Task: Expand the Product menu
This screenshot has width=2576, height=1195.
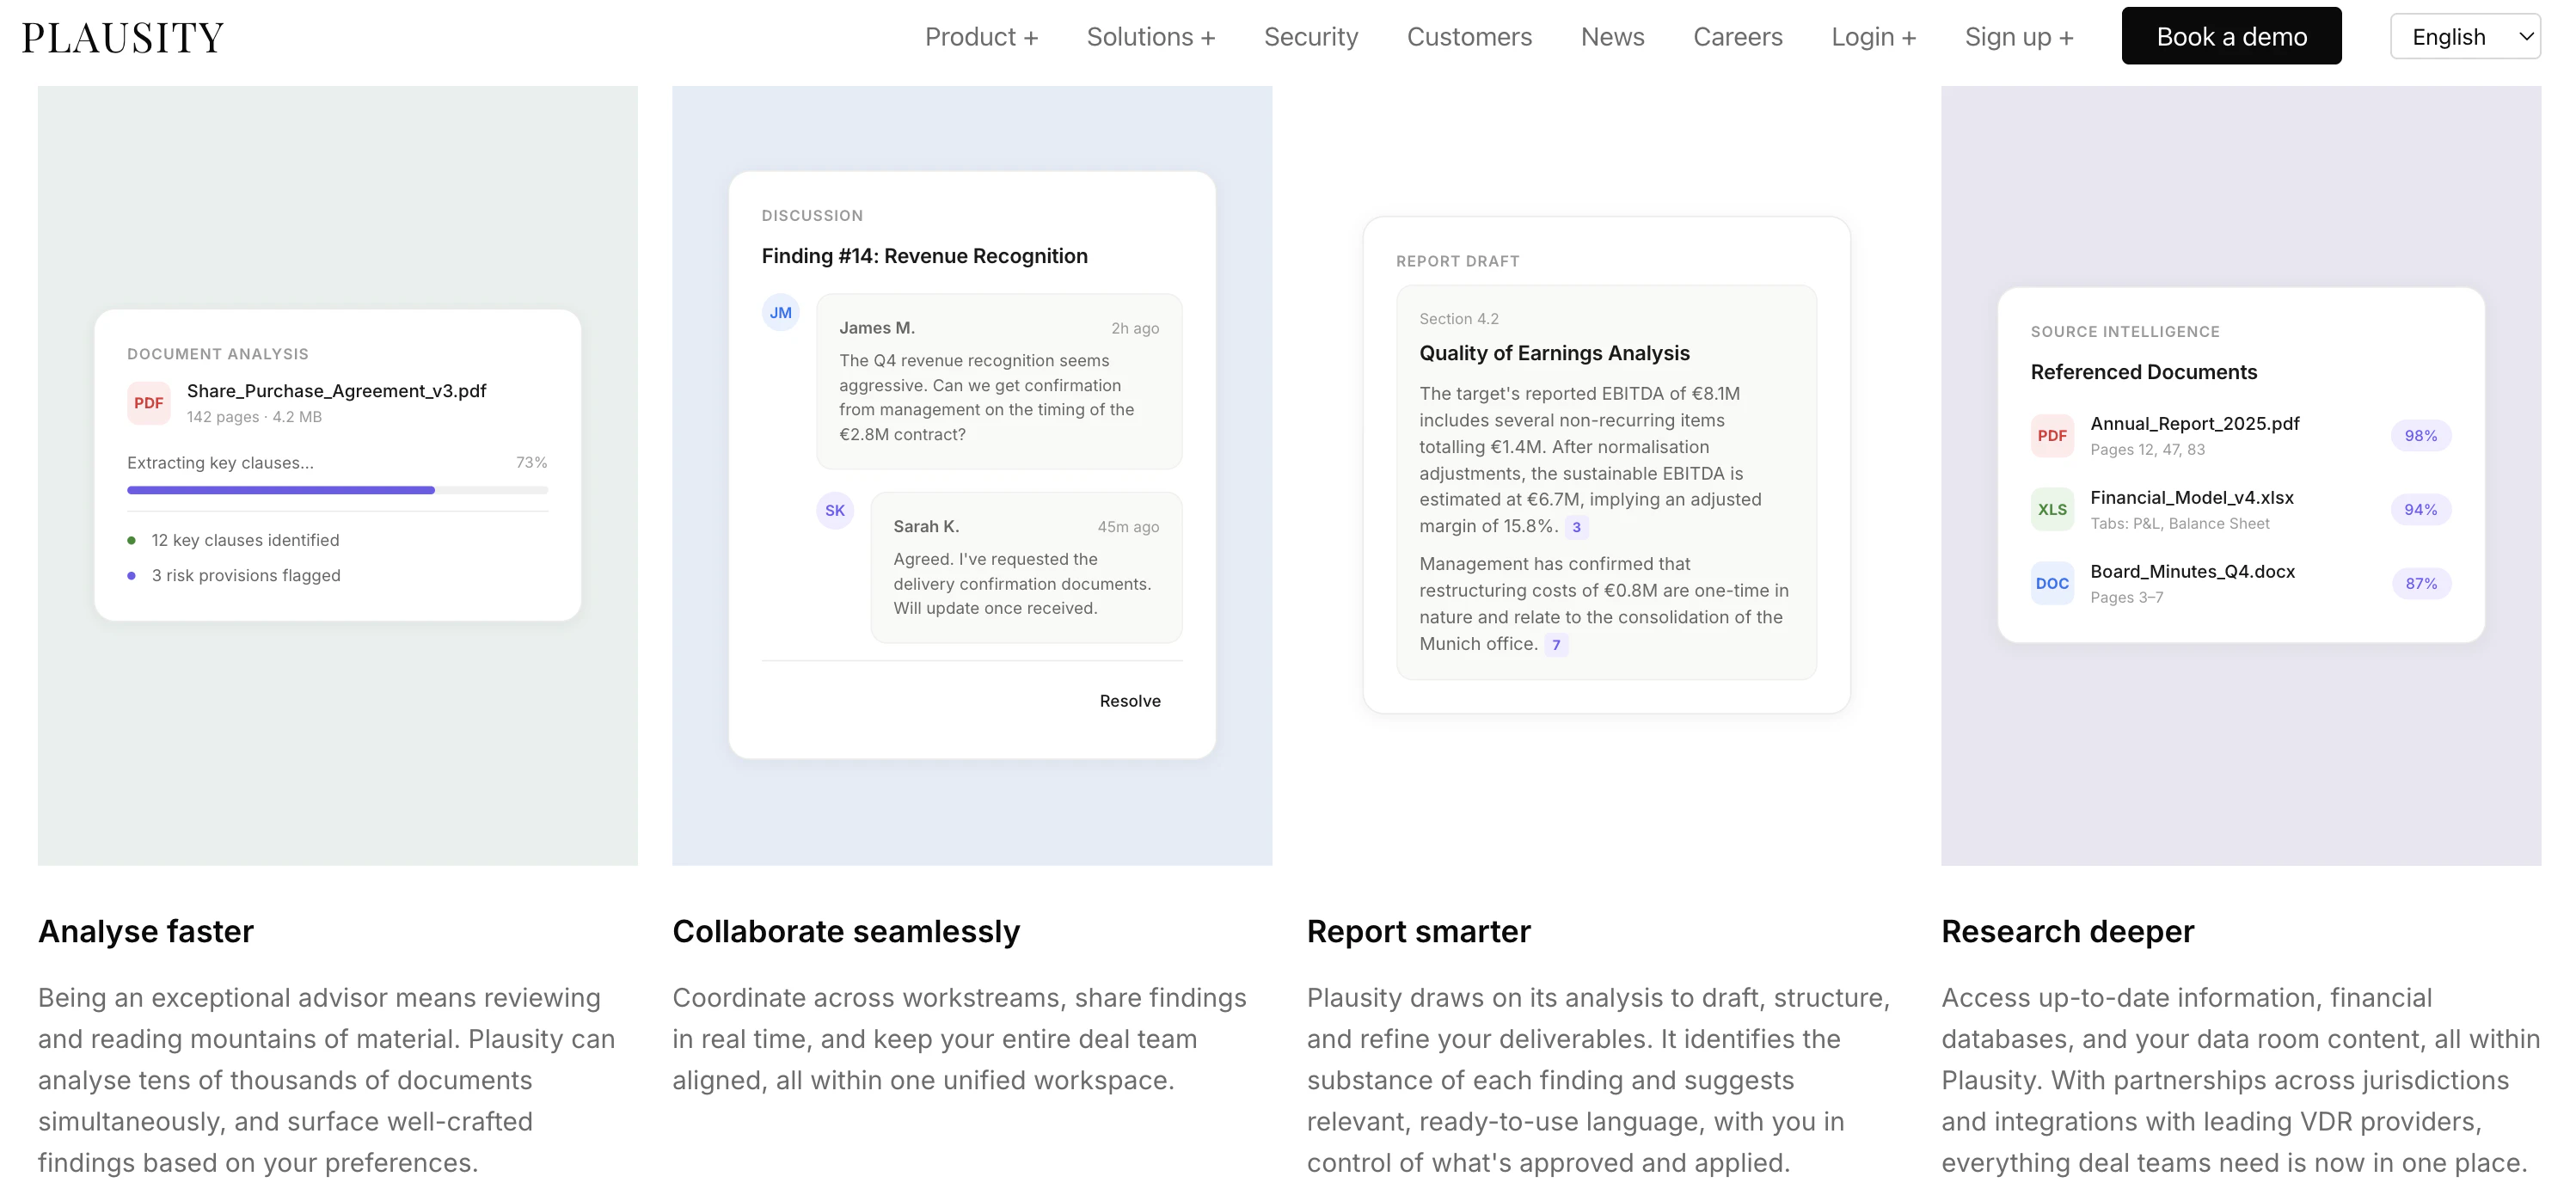Action: pos(980,37)
